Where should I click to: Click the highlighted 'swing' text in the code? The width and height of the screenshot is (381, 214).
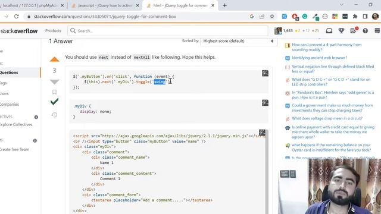coord(160,82)
